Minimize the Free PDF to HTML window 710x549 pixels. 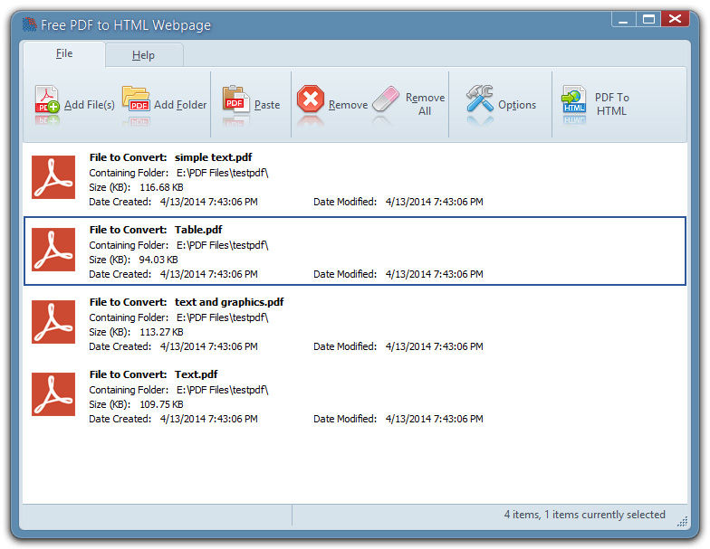coord(623,19)
